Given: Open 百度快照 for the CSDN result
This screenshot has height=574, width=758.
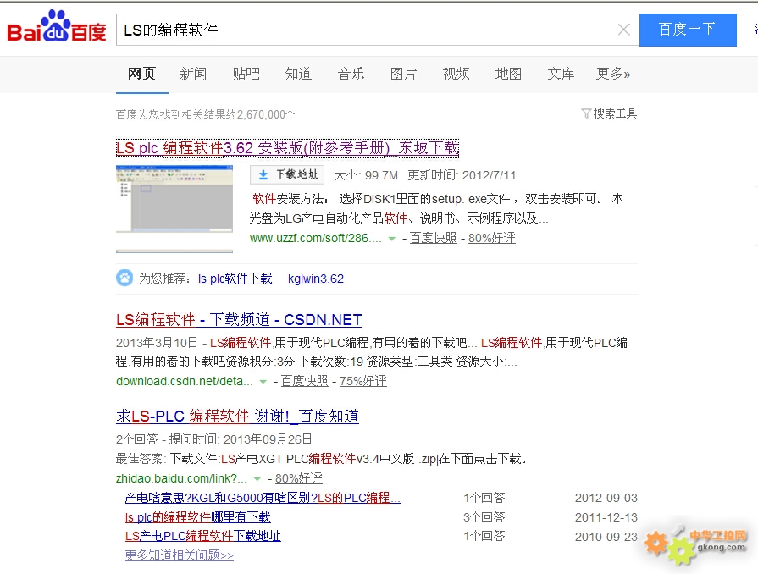Looking at the screenshot, I should tap(305, 381).
